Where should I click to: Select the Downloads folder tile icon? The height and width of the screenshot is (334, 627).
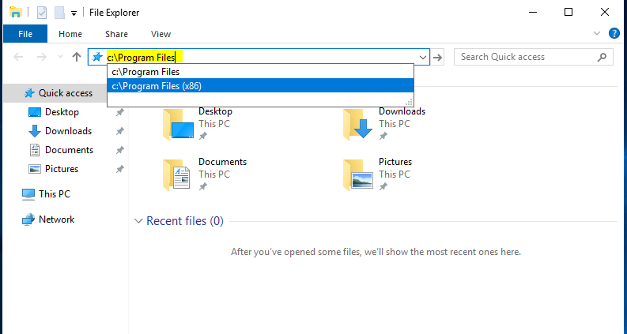(358, 124)
